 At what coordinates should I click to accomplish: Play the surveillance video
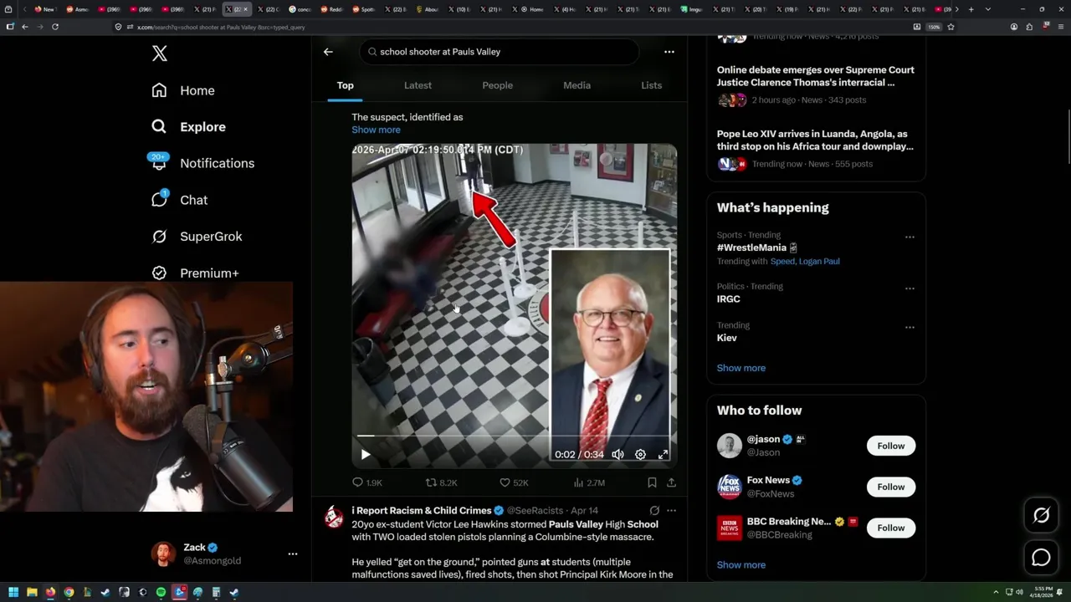(x=366, y=454)
